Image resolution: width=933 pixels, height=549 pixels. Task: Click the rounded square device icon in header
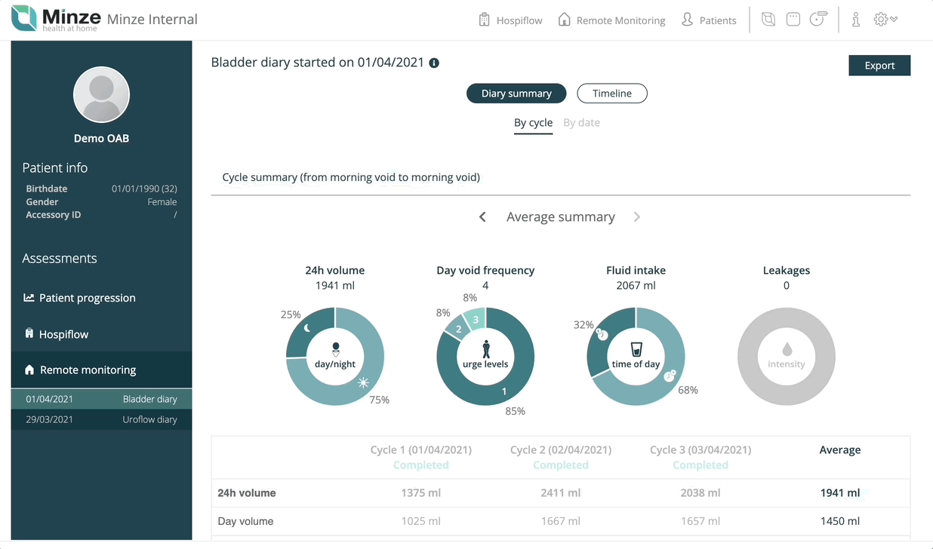point(793,20)
